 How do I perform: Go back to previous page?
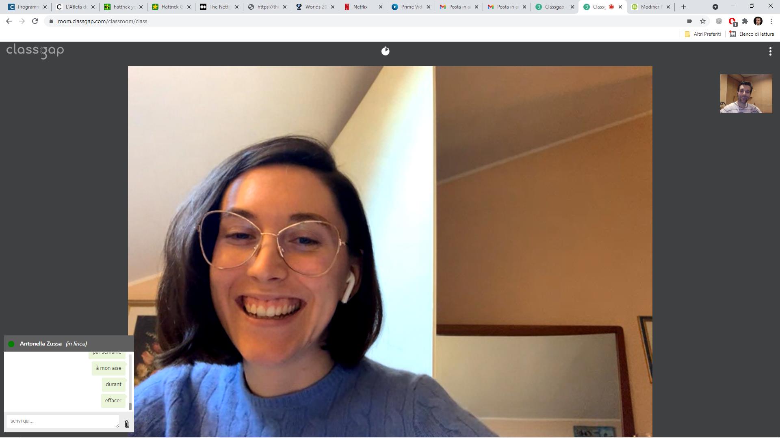click(x=9, y=21)
